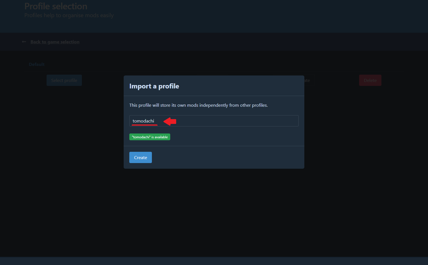Viewport: 428px width, 265px height.
Task: Click the partly hidden button left of Delete
Action: tap(309, 81)
